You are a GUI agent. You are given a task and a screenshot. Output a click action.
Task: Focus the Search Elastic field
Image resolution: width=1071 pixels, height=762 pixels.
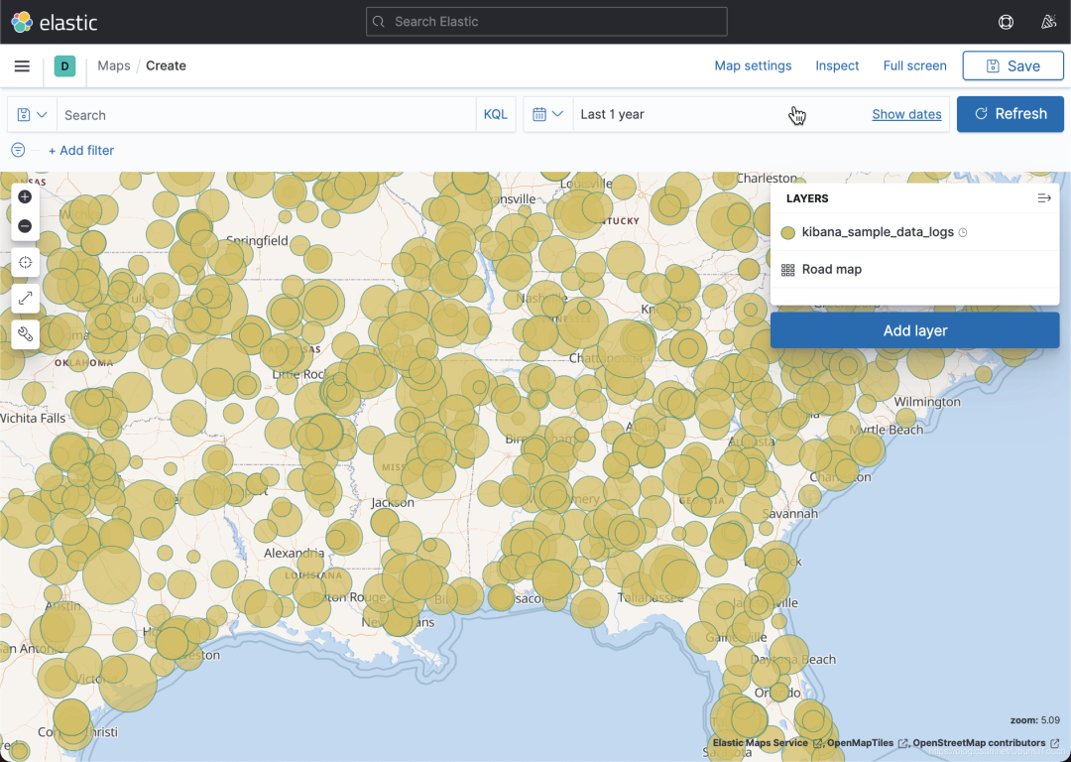tap(546, 22)
